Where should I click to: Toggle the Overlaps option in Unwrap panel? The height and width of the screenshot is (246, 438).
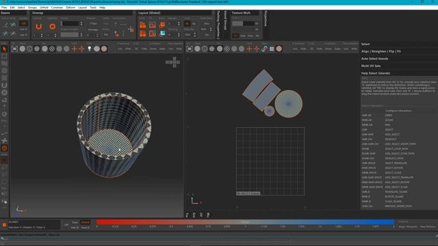[x=93, y=29]
